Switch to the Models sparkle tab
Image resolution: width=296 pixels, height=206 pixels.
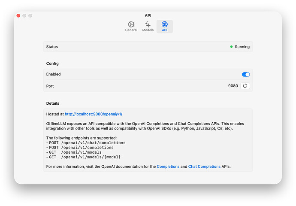click(148, 26)
